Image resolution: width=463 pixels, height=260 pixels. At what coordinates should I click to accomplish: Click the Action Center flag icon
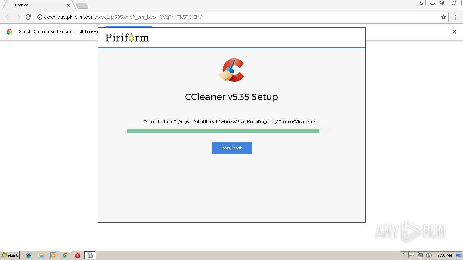coord(411,255)
